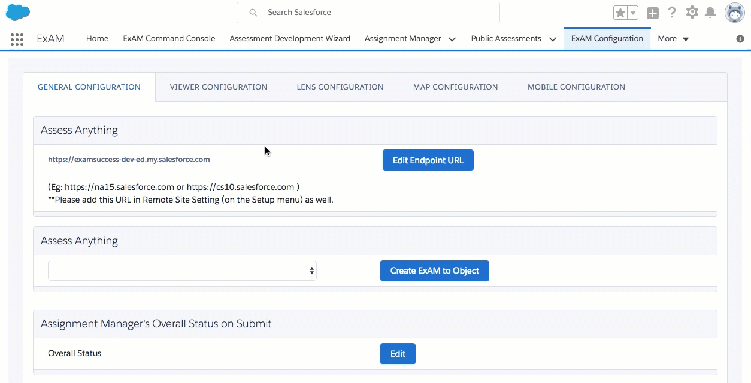Expand the Public Assessments chevron
Screen dimensions: 751x383
(x=553, y=39)
